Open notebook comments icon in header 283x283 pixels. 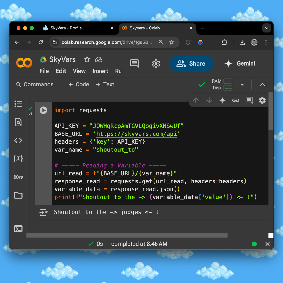point(134,63)
